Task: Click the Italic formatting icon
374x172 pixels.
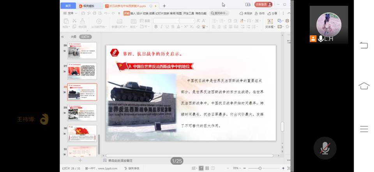Action: [x=162, y=27]
